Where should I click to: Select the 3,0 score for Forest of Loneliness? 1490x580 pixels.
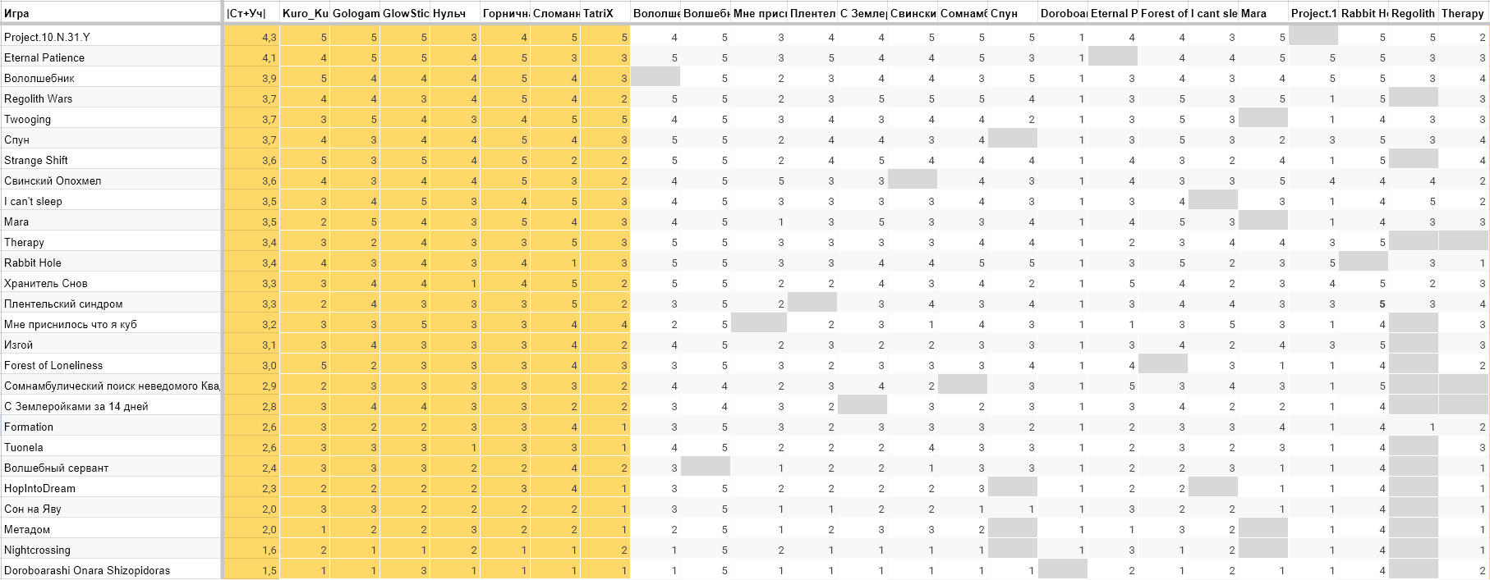[251, 365]
